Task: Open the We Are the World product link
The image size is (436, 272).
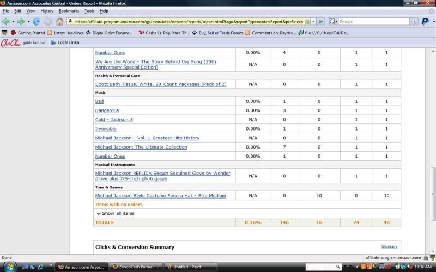Action: pyautogui.click(x=155, y=64)
